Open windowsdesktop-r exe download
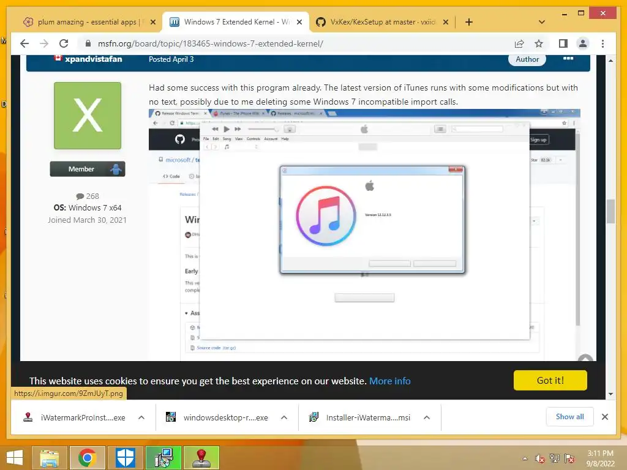The image size is (627, 470). click(x=217, y=417)
